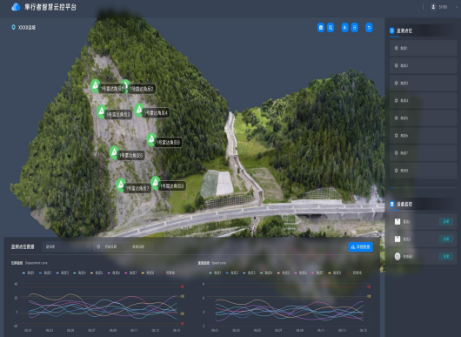461x337 pixels.
Task: Select the green marker for 1号雷达角反8
Action: click(x=155, y=183)
